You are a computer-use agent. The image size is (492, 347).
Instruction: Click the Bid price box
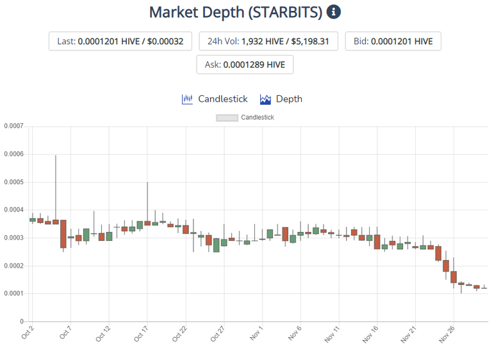click(x=393, y=41)
